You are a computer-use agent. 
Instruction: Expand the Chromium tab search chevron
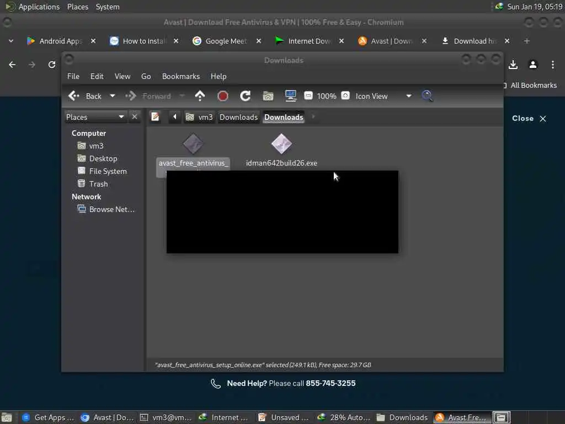11,41
